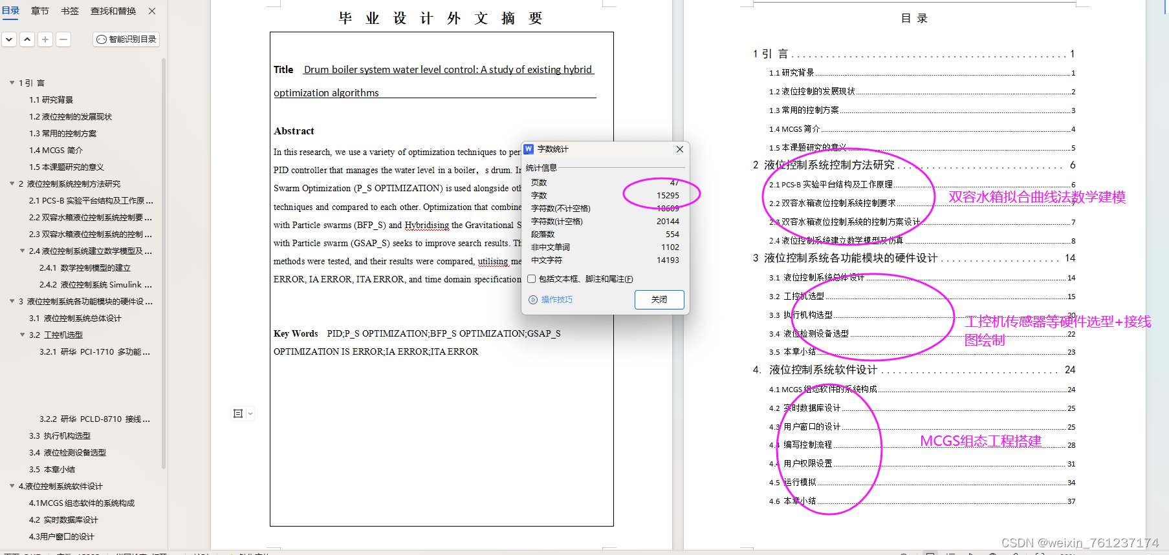This screenshot has height=555, width=1169.
Task: Select outline item '4.3用户窗口的设计'
Action: coord(61,536)
